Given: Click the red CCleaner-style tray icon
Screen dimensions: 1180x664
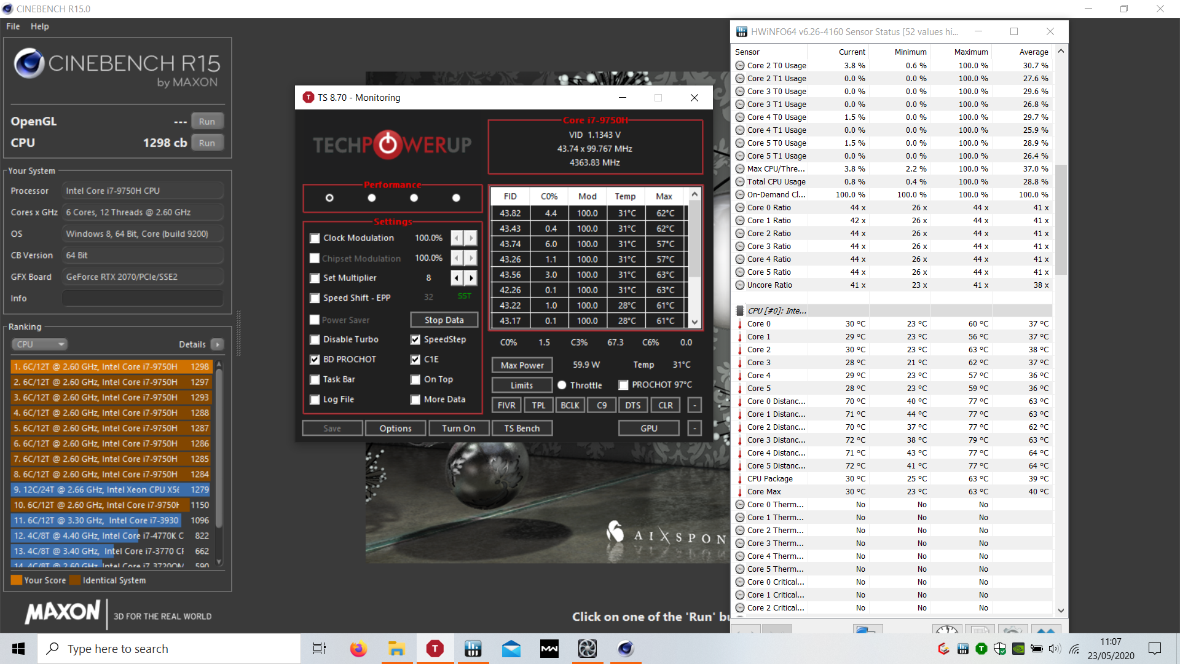Looking at the screenshot, I should click(943, 649).
